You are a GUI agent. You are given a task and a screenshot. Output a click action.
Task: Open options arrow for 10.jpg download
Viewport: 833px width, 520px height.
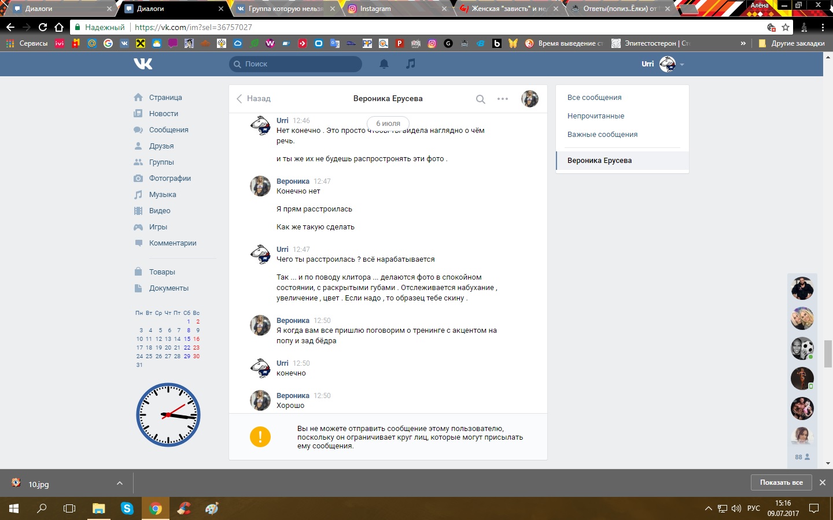pyautogui.click(x=119, y=483)
